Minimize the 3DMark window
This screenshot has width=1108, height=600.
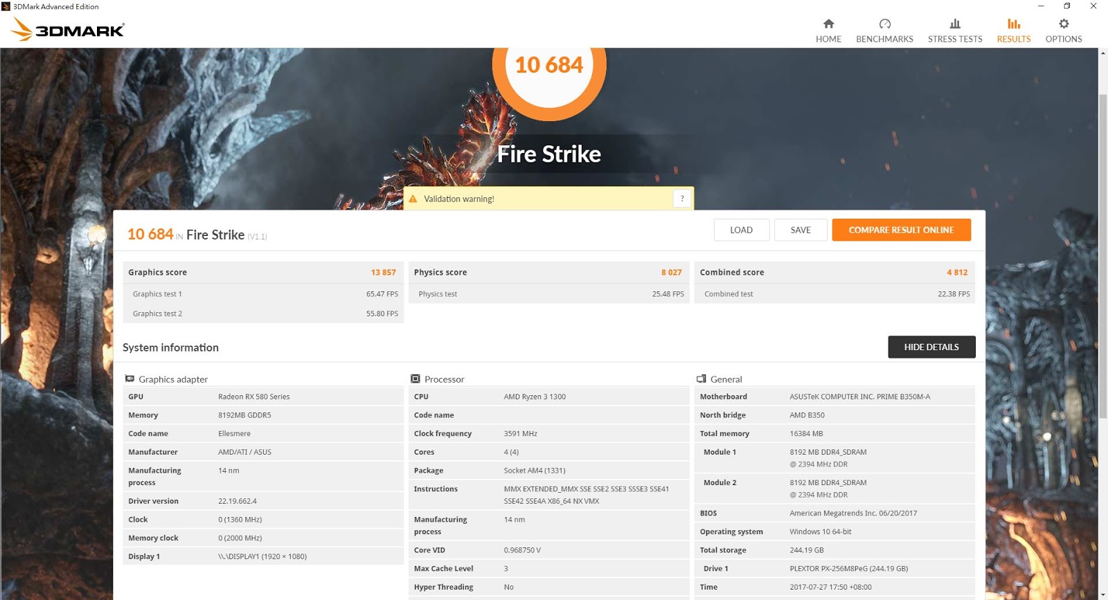point(1040,6)
